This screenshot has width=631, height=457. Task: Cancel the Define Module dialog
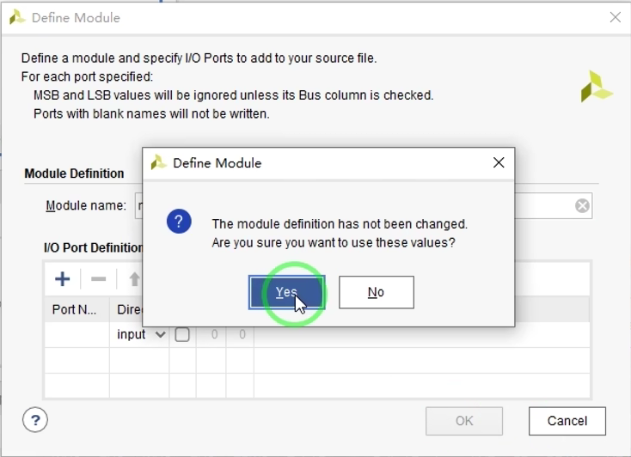tap(567, 421)
